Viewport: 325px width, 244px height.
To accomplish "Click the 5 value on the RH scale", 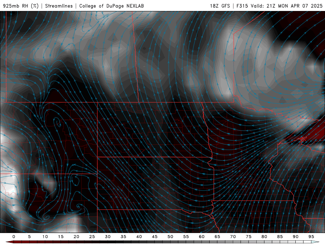I will [29, 237].
